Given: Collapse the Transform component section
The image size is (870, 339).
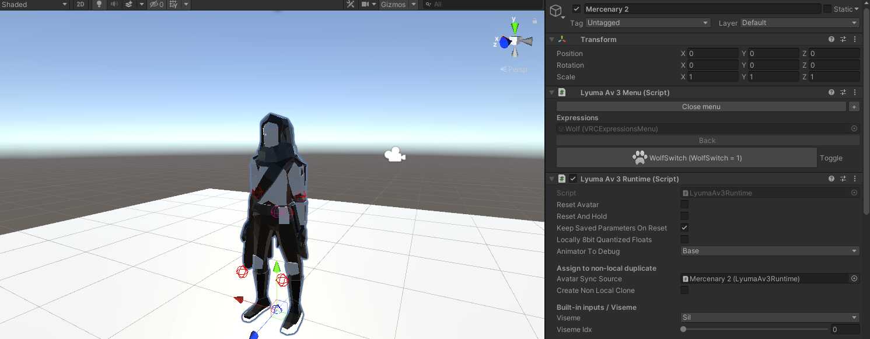Looking at the screenshot, I should [552, 40].
